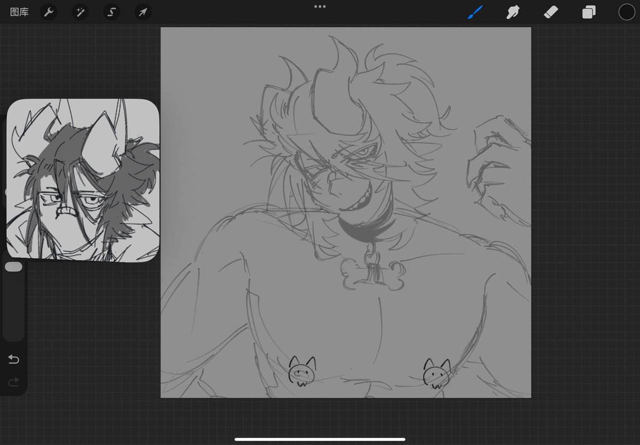Image resolution: width=640 pixels, height=445 pixels.
Task: Tap the small cat doodle on the right
Action: [437, 373]
